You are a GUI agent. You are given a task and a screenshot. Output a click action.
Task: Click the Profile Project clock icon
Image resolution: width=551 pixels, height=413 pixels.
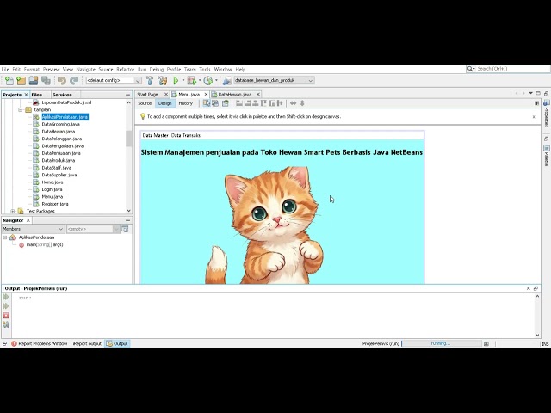[x=208, y=81]
